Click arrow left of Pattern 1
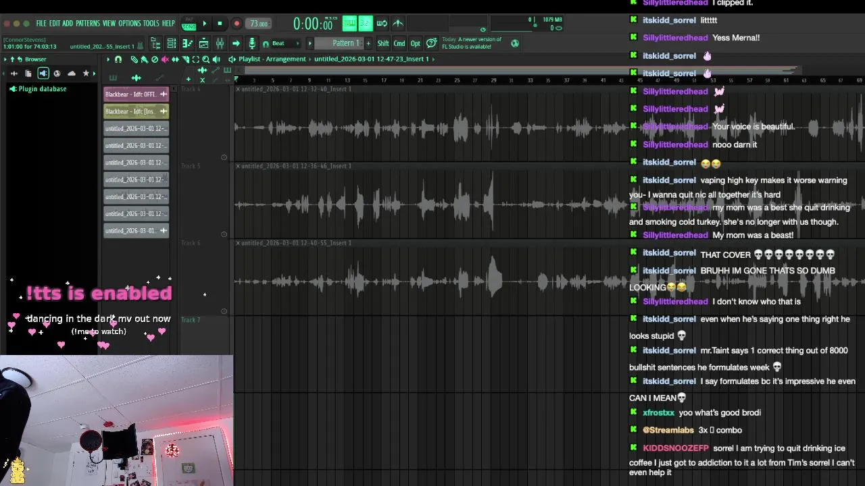This screenshot has height=486, width=865. tap(310, 43)
